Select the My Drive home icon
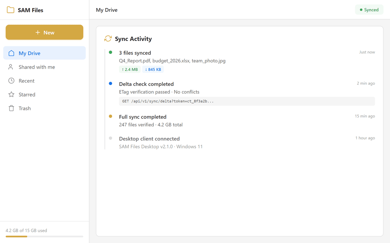This screenshot has width=390, height=243. [x=11, y=53]
